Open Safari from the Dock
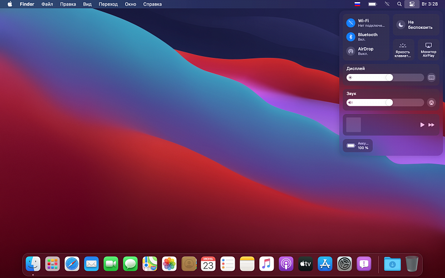The width and height of the screenshot is (445, 278). [x=72, y=263]
